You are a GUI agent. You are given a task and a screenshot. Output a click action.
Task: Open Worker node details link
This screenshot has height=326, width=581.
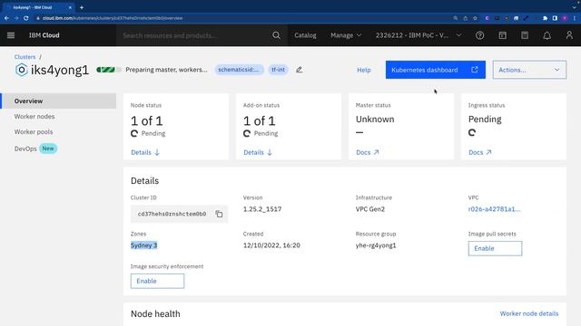point(529,313)
